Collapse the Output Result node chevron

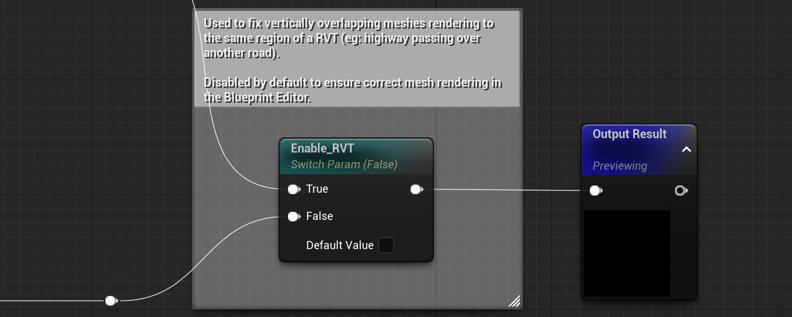click(686, 149)
